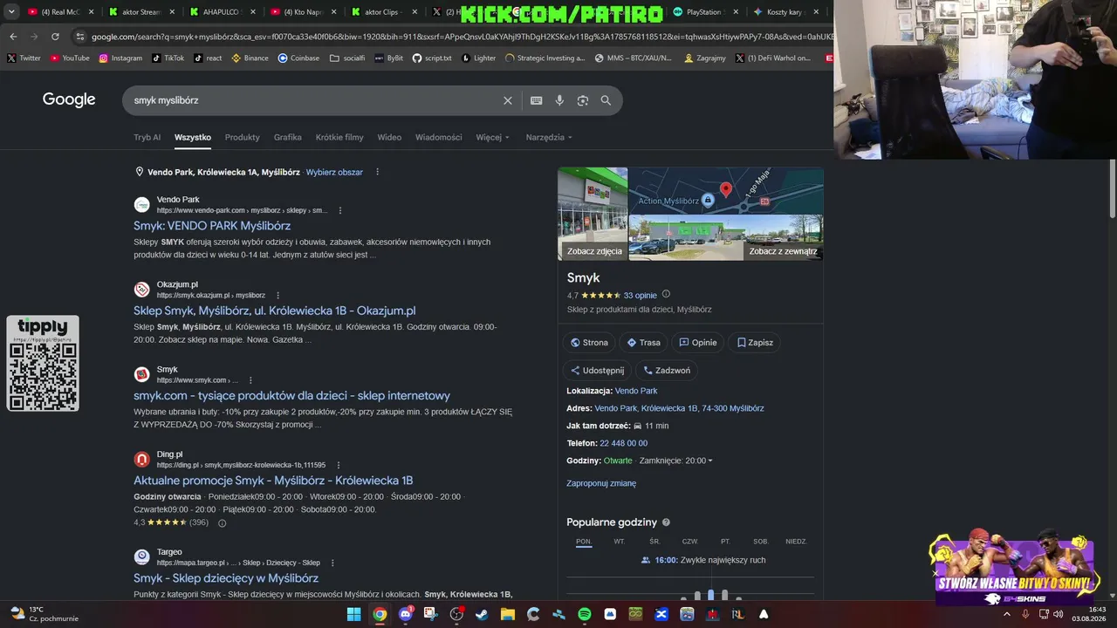Show hidden system tray icons
The height and width of the screenshot is (628, 1117).
pos(1006,614)
